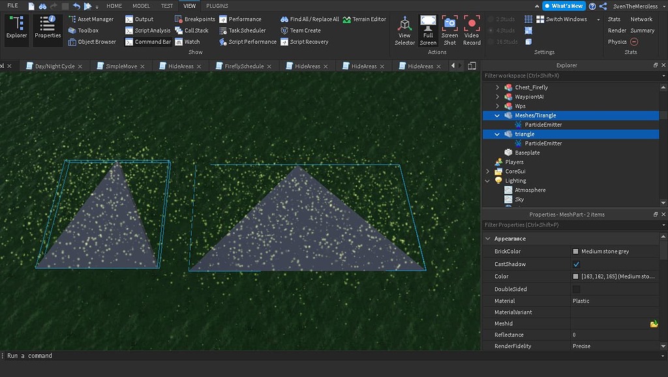668x377 pixels.
Task: Select the 4 Studs radio option
Action: 491,31
